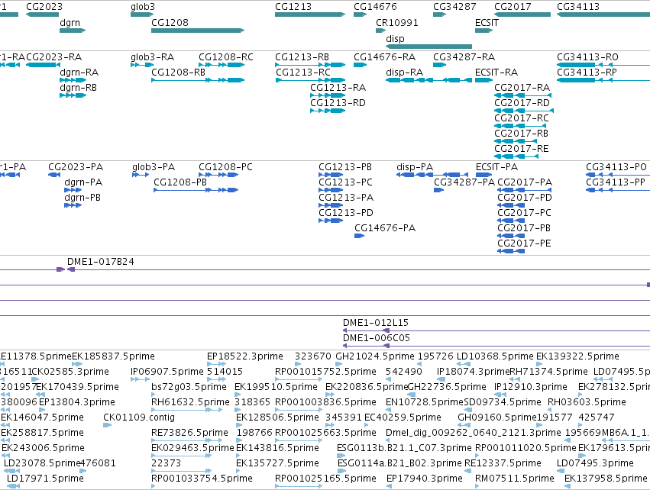Click the CG2017-RE transcript label
Viewport: 650px width, 490px height.
click(x=521, y=149)
